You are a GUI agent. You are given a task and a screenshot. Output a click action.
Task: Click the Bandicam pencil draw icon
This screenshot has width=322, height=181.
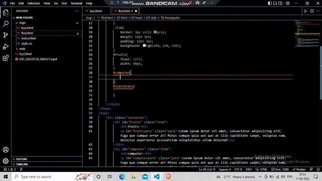click(204, 3)
